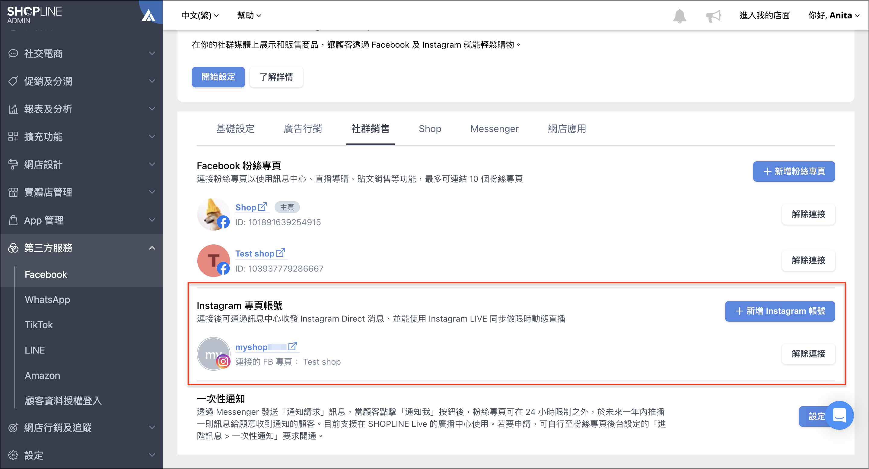Expand the 實體店管理 menu chevron
Image resolution: width=869 pixels, height=469 pixels.
(x=152, y=192)
